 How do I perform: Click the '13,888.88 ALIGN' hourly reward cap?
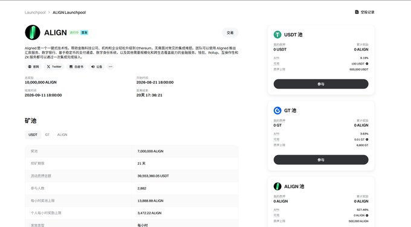[x=150, y=201]
